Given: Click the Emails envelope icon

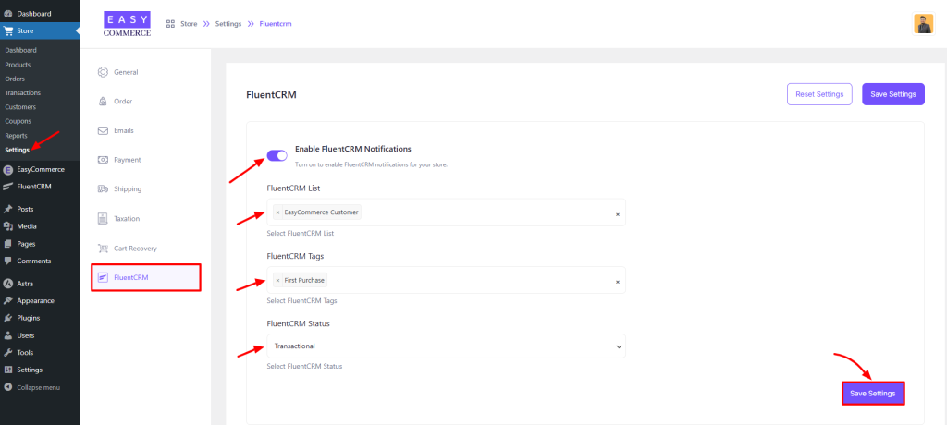Looking at the screenshot, I should tap(103, 130).
